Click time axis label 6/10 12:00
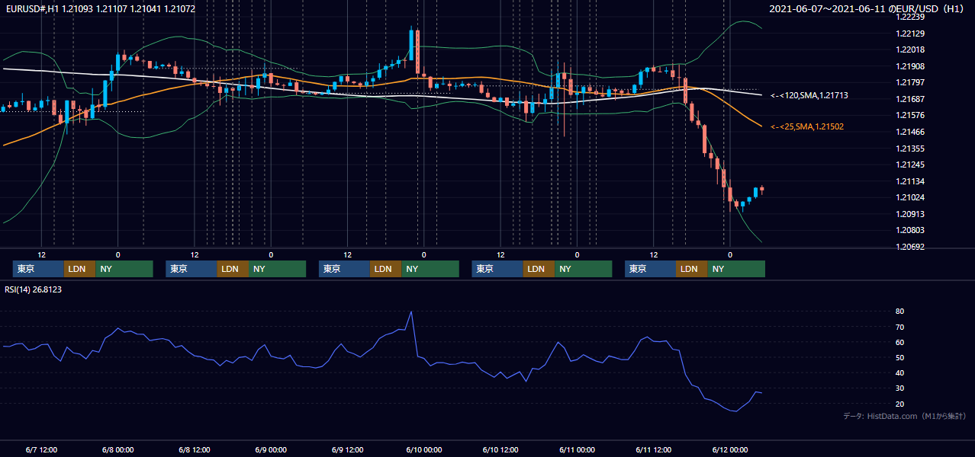Screen dimensions: 975x457 (x=500, y=449)
